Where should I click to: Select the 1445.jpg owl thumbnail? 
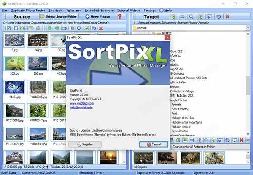(14, 87)
